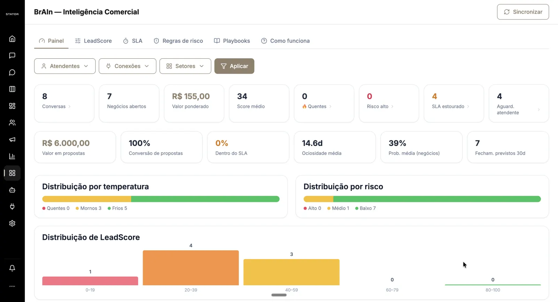Viewport: 558px width, 302px height.
Task: Open the contacts people icon in sidebar
Action: tap(12, 123)
